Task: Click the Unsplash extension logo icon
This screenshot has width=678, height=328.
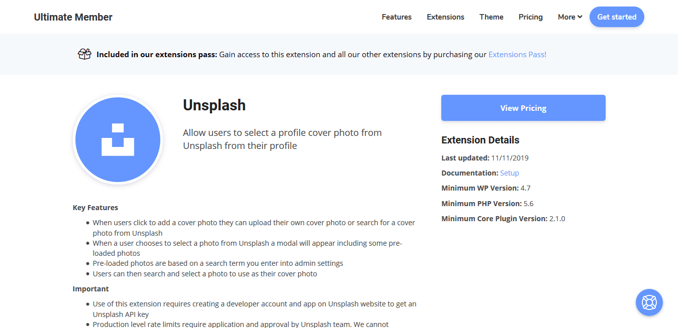Action: click(x=118, y=139)
